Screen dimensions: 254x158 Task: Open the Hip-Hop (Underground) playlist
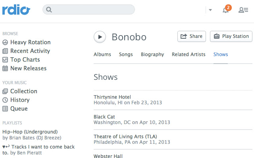(x=30, y=132)
